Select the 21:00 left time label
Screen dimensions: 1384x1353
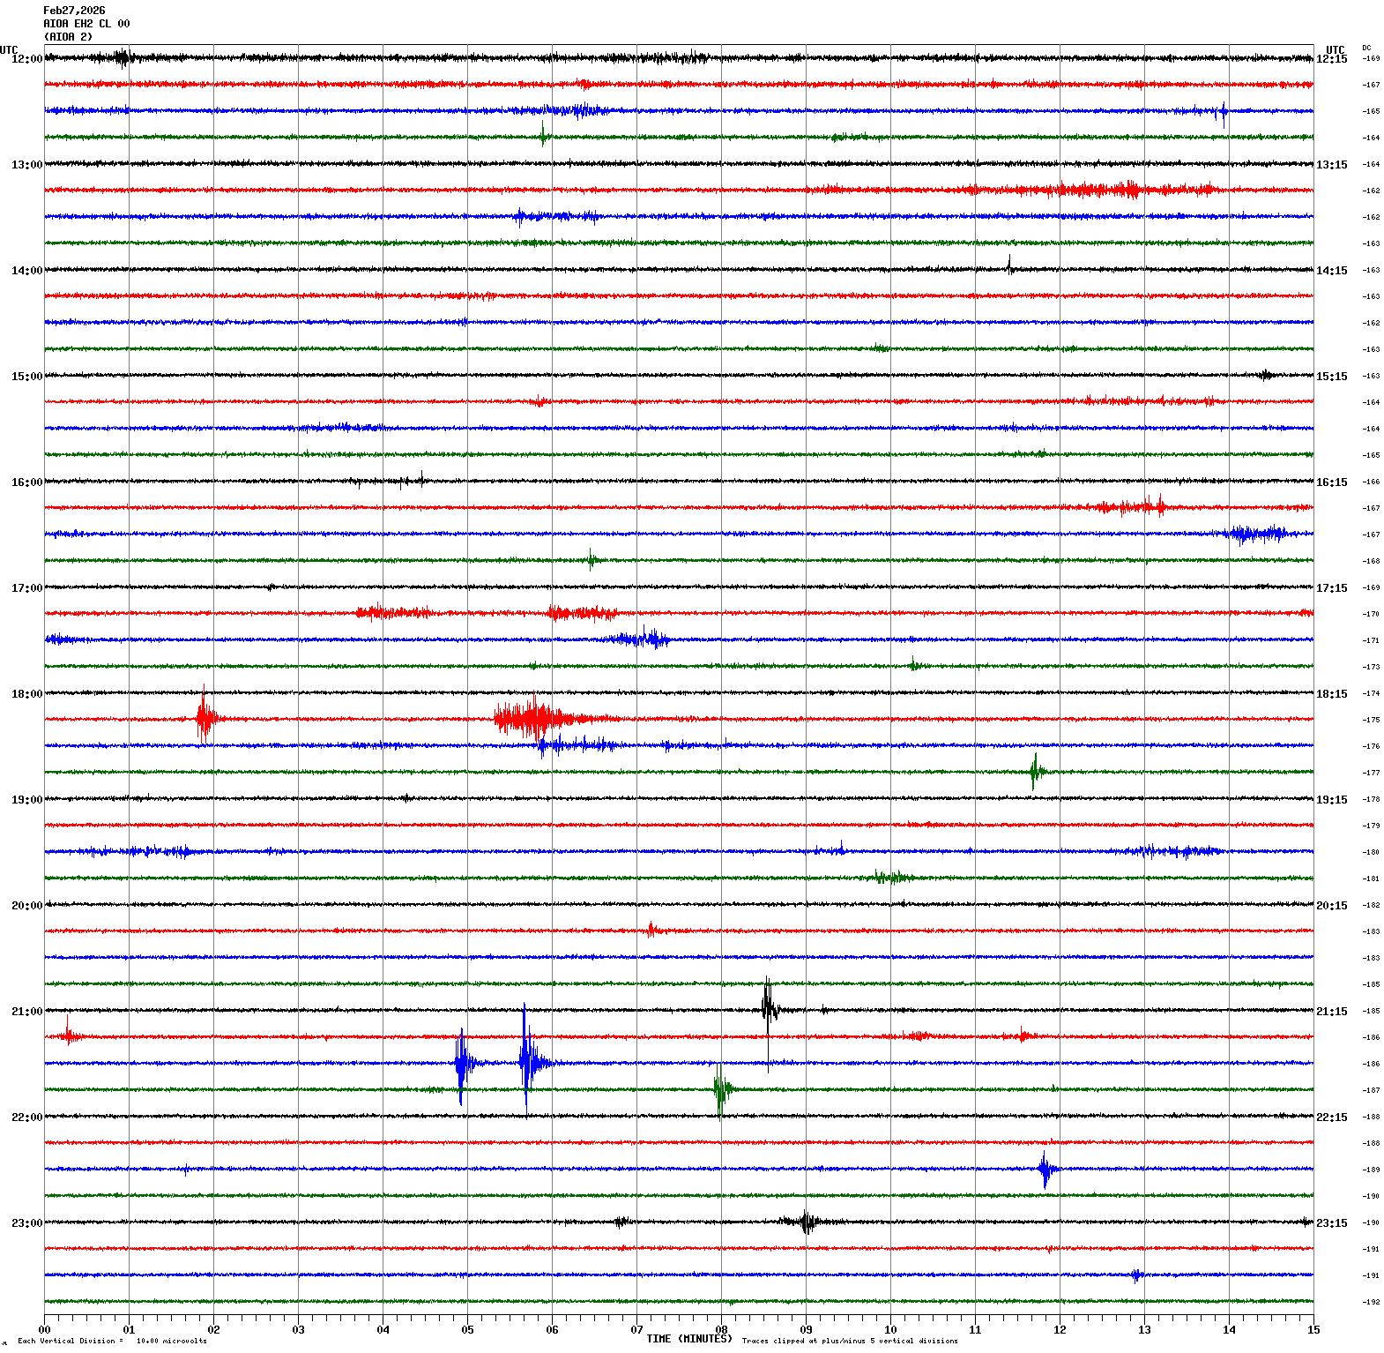coord(26,1012)
